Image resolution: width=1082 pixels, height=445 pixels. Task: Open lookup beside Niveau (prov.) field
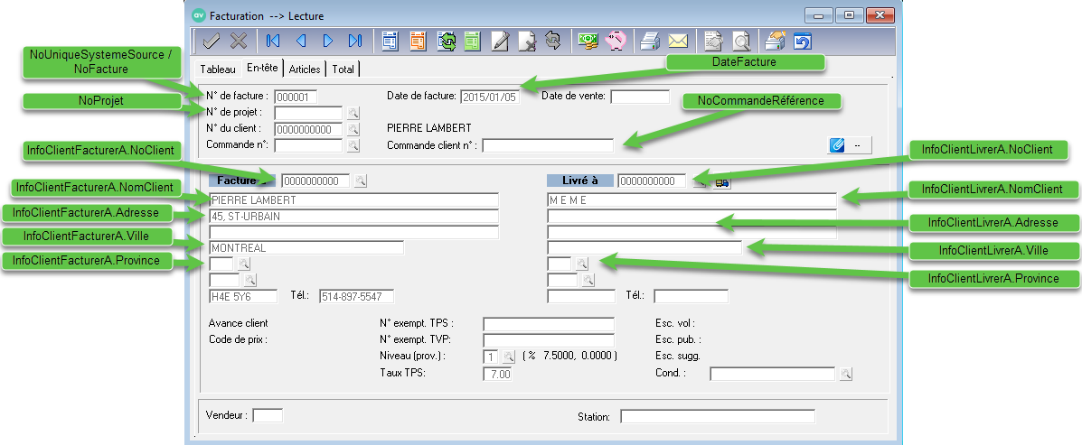tap(508, 357)
